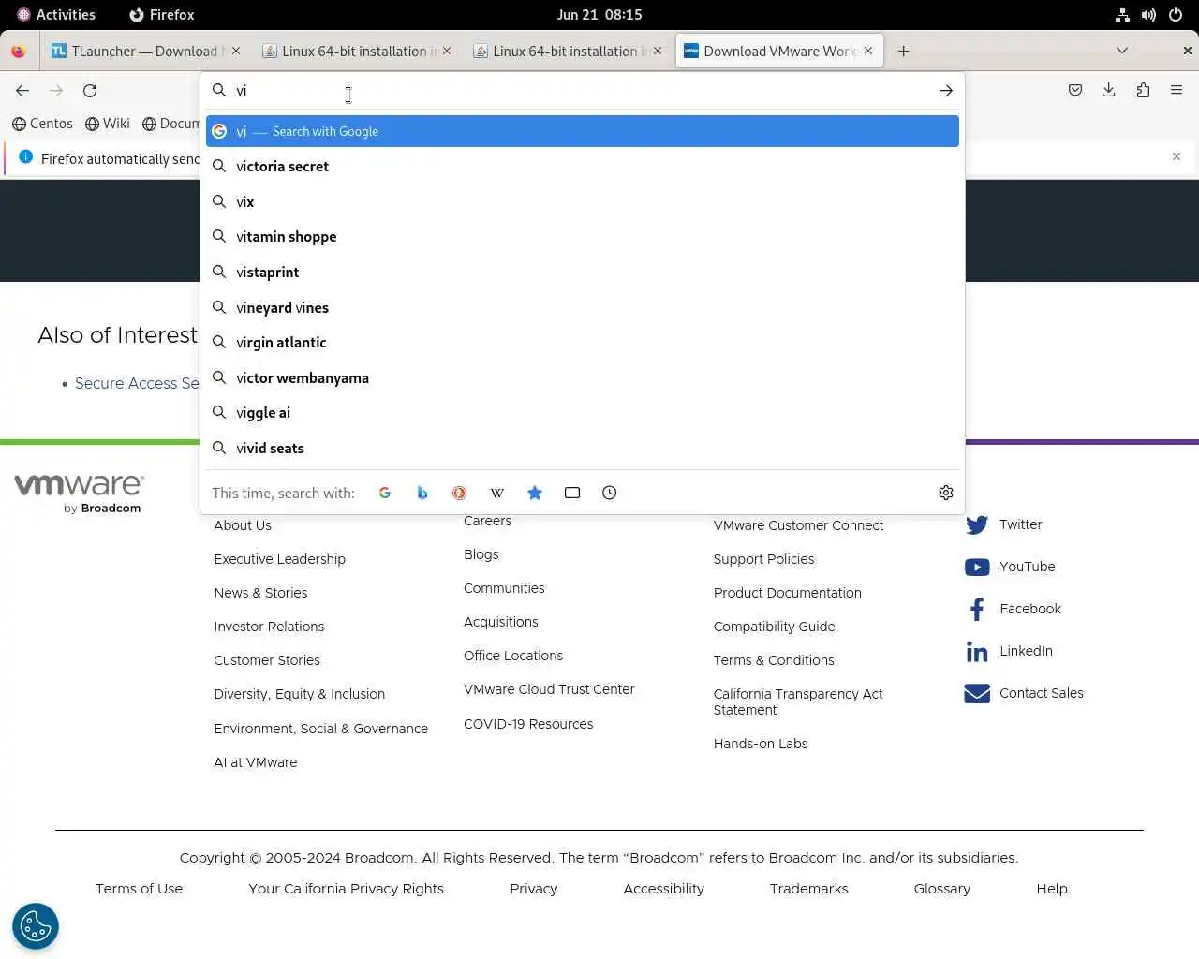Screen dimensions: 1199x959
Task: Search bookmarks using the star icon
Action: pos(535,493)
